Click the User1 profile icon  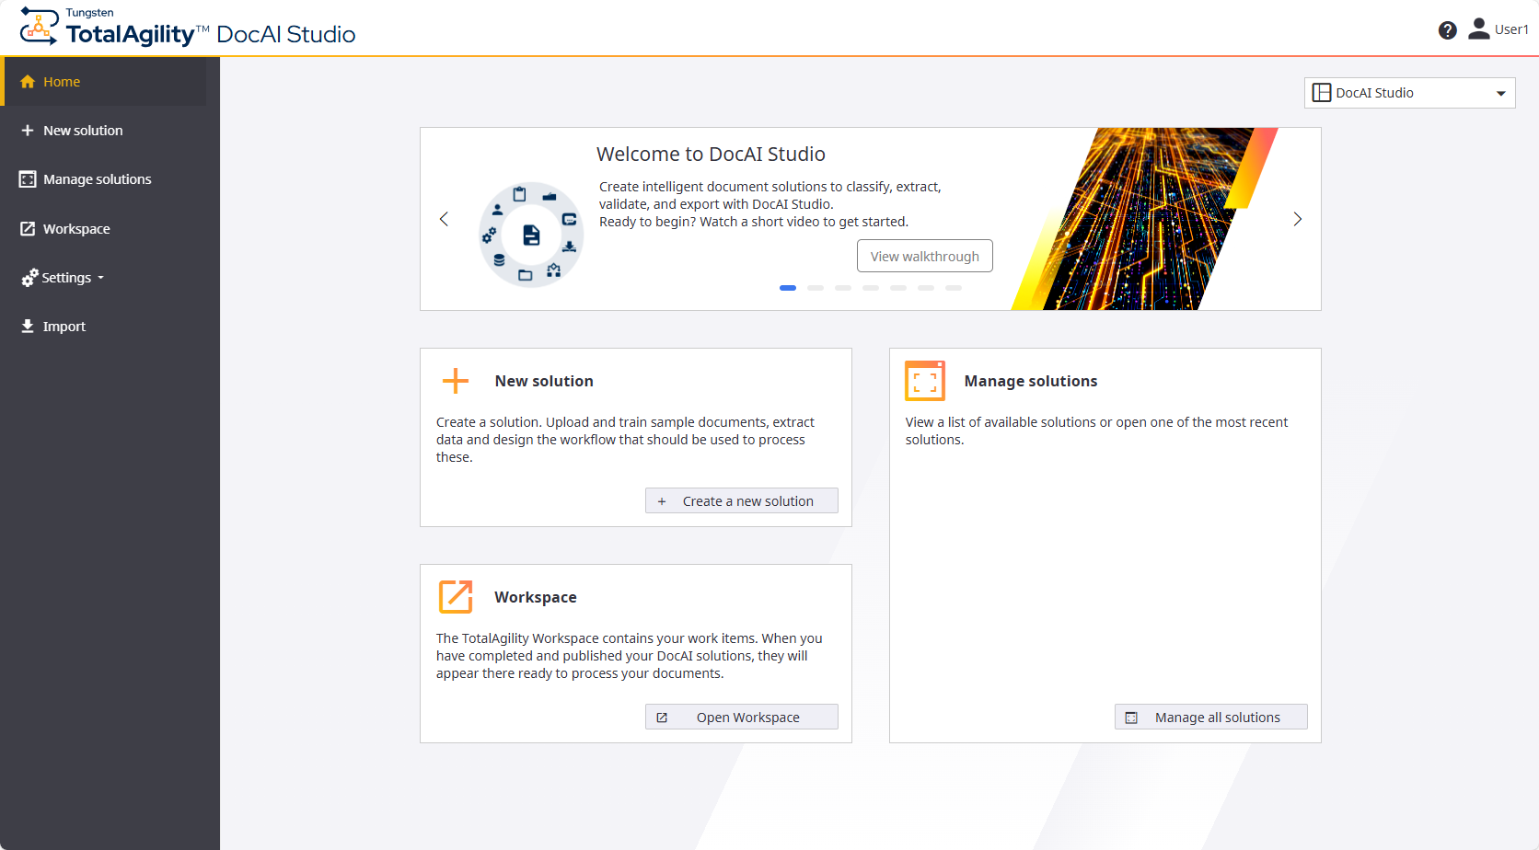tap(1478, 29)
